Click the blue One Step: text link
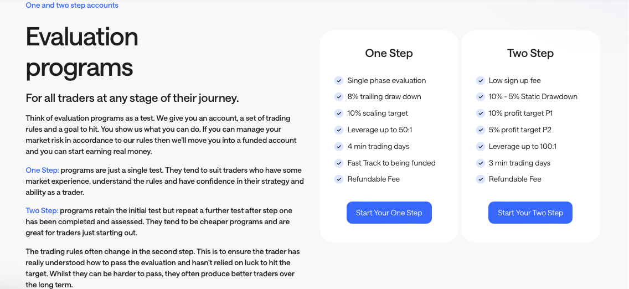This screenshot has width=629, height=289. click(x=42, y=170)
